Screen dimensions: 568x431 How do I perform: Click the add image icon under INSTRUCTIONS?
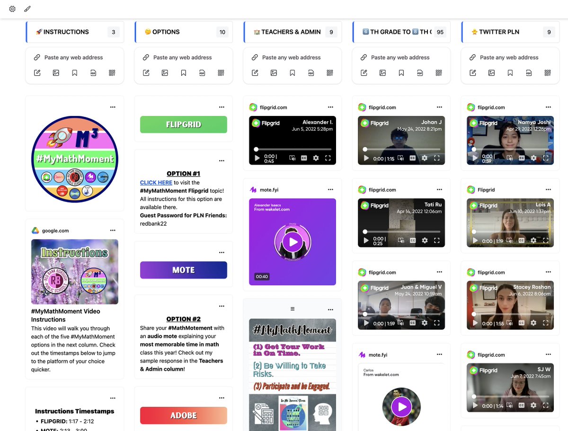[x=56, y=73]
